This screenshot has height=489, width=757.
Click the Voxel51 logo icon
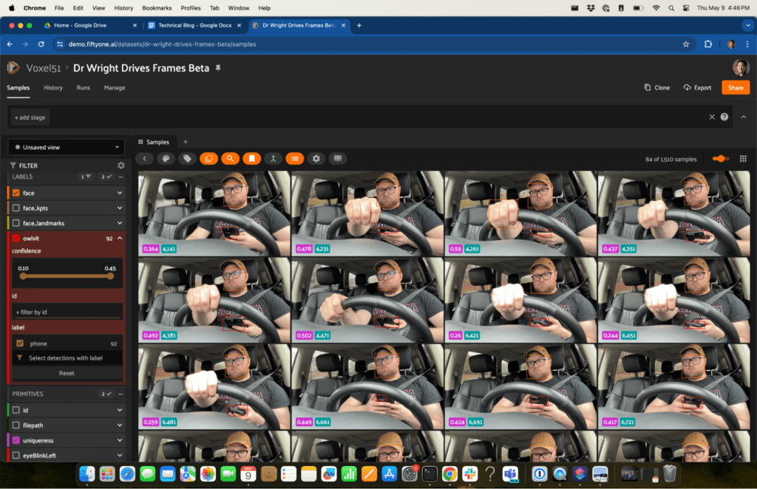point(13,68)
